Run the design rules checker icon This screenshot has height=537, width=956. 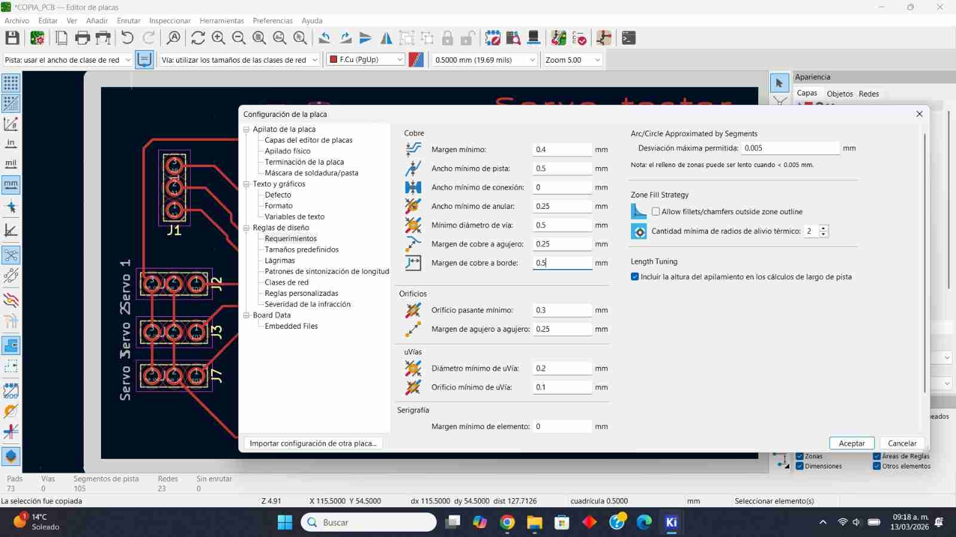coord(579,38)
